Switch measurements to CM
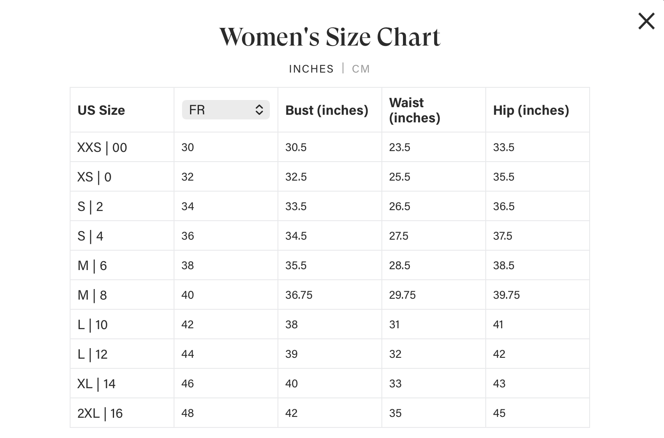Screen dimensions: 664x438 361,69
